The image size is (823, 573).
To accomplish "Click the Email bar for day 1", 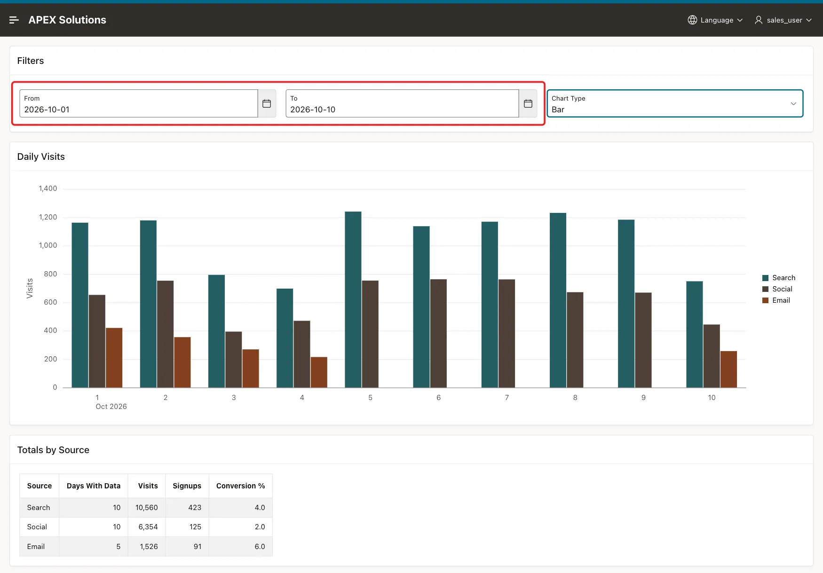I will pyautogui.click(x=114, y=358).
